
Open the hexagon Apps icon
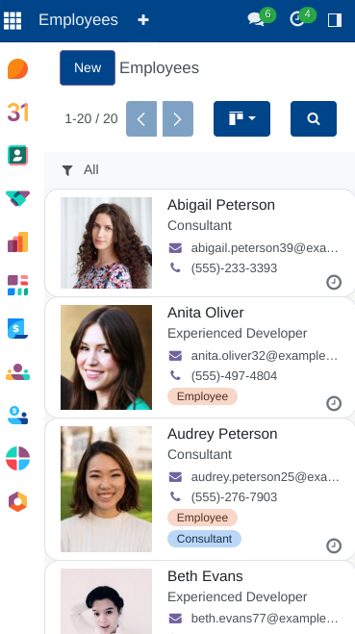pos(17,502)
